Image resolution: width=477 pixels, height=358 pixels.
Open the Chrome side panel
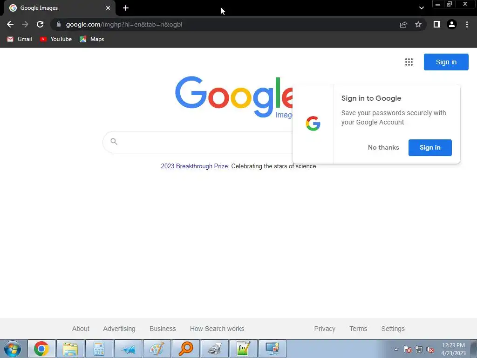pos(437,24)
